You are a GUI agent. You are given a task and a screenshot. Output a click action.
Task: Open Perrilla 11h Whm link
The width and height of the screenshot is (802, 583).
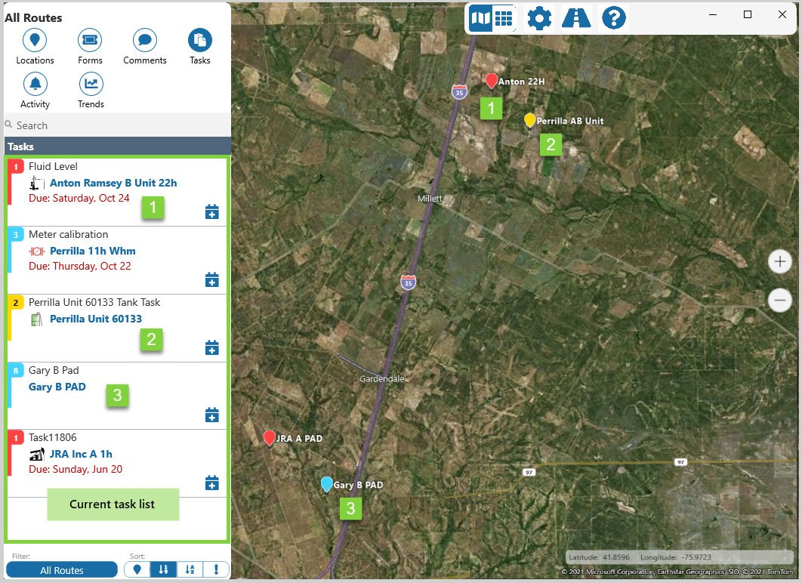(x=93, y=251)
